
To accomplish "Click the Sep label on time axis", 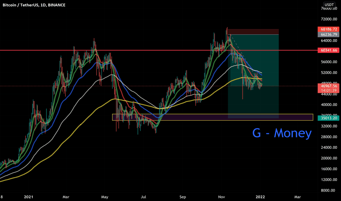I will 183,197.
